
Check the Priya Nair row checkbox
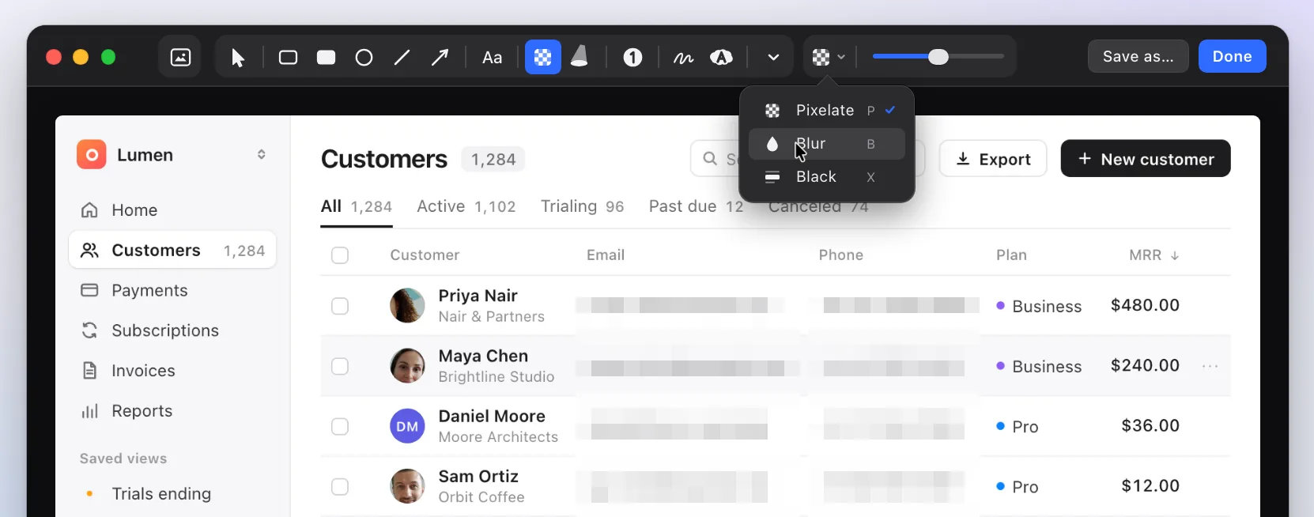340,306
